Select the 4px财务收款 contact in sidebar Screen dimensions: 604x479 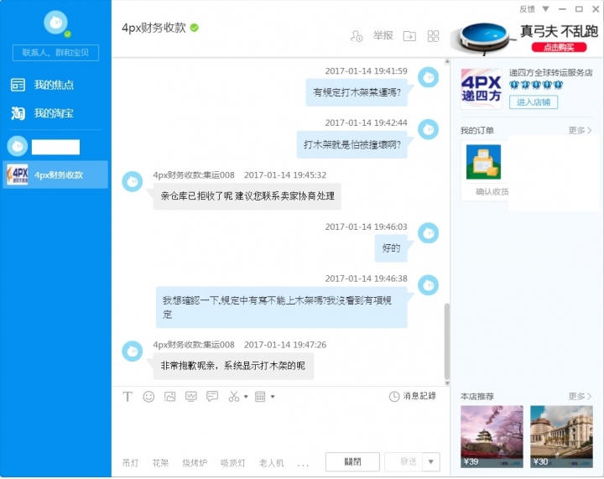(x=55, y=174)
